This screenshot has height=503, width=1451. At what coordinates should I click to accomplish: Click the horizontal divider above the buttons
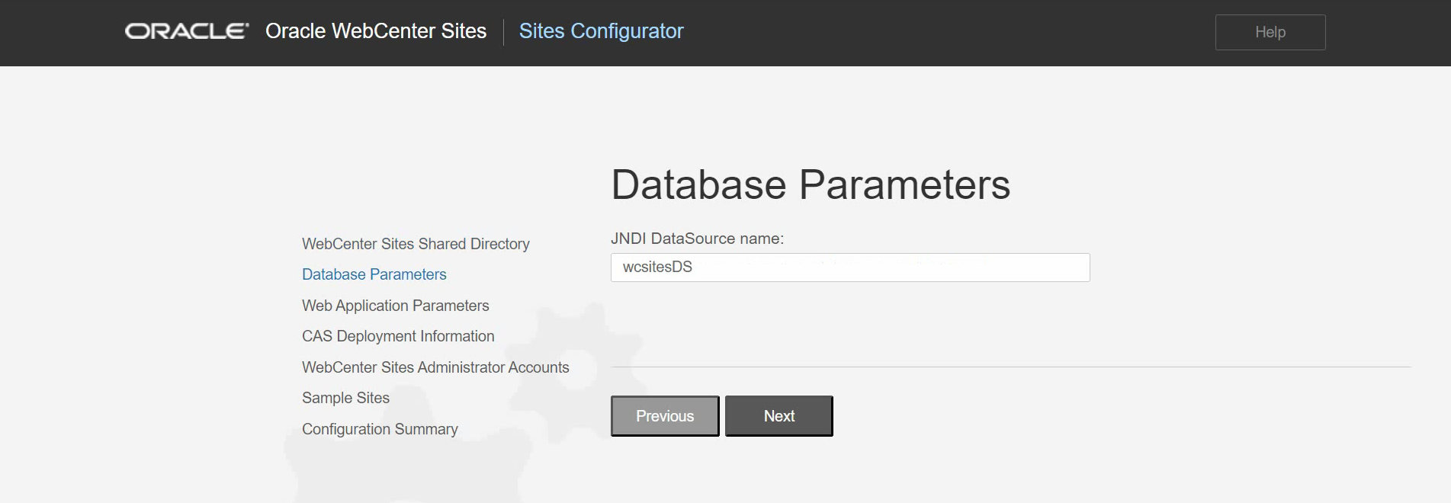click(1010, 367)
